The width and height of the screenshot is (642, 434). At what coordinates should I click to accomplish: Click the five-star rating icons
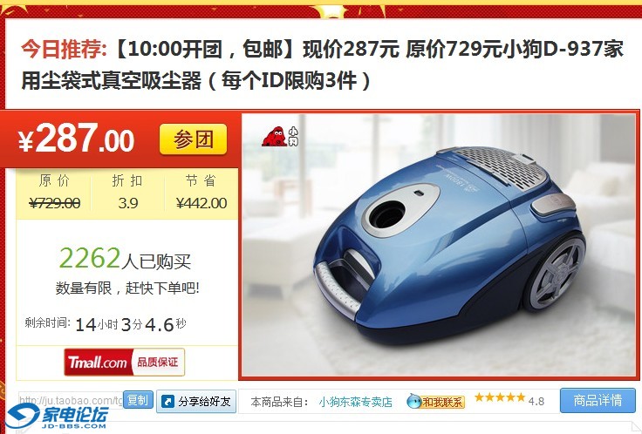tap(500, 397)
